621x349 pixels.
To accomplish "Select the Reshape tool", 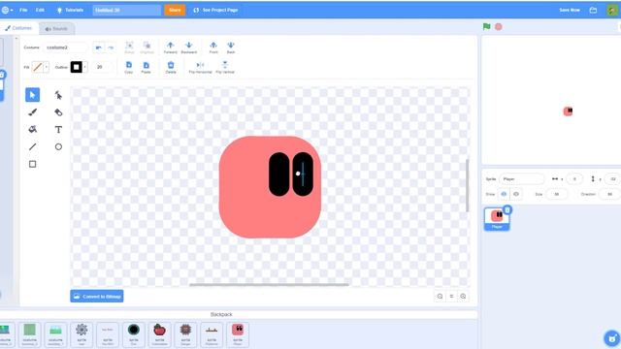I will pos(58,95).
